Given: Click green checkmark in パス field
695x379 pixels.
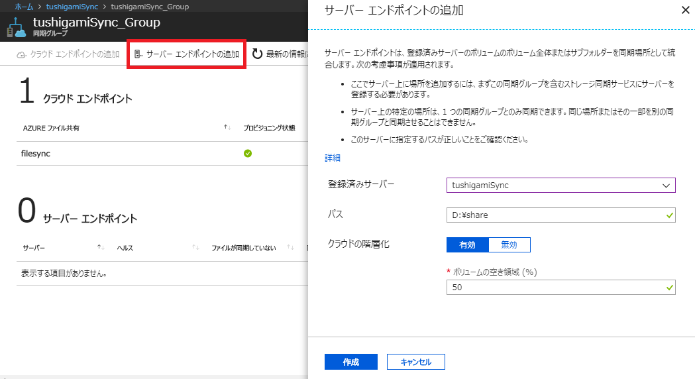Looking at the screenshot, I should (669, 215).
